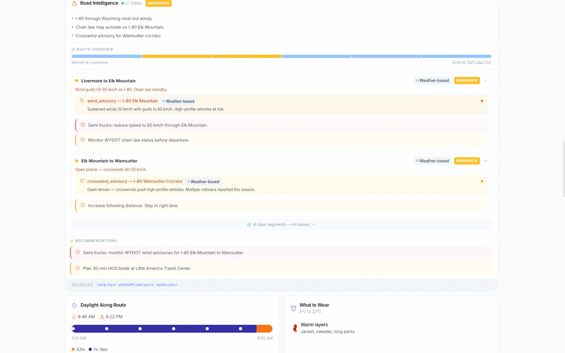The width and height of the screenshot is (565, 353).
Task: Click 'Open prairie — crosswinds 40-55 km/h.' summary
Action: 111,170
